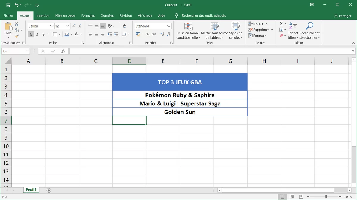Toggle bottom vertical alignment

click(103, 26)
